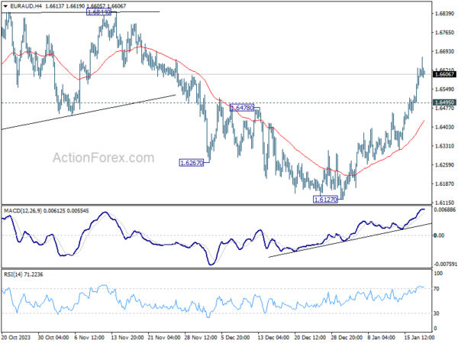458x344 pixels.
Task: Click the 20 Oct 2023 date label
Action: (x=16, y=337)
